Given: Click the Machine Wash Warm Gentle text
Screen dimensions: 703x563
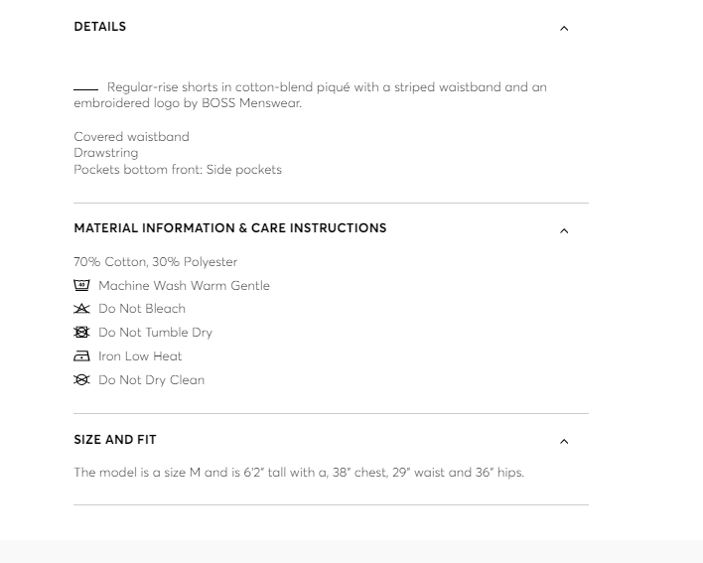Looking at the screenshot, I should pyautogui.click(x=184, y=286).
